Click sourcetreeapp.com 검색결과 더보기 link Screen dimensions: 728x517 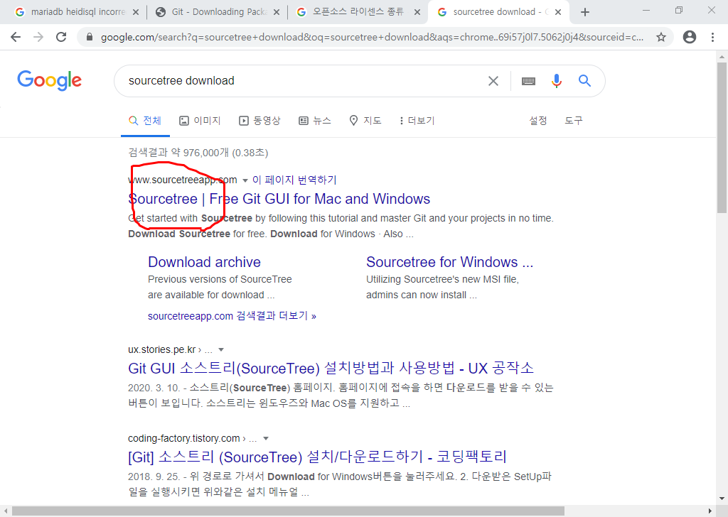[232, 316]
